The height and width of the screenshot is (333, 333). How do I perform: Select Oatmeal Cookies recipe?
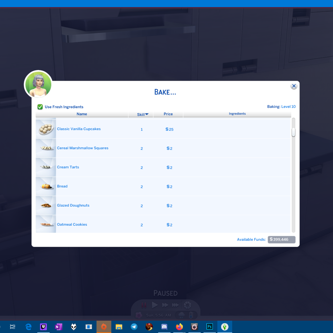163,224
